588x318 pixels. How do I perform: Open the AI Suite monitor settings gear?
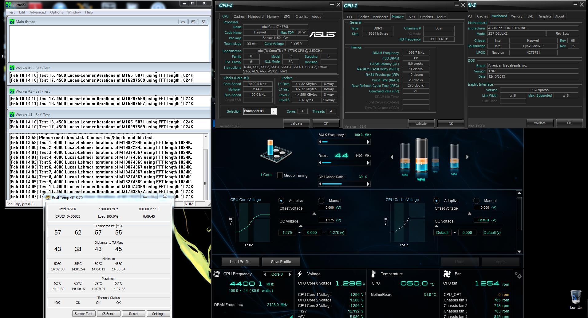518,276
